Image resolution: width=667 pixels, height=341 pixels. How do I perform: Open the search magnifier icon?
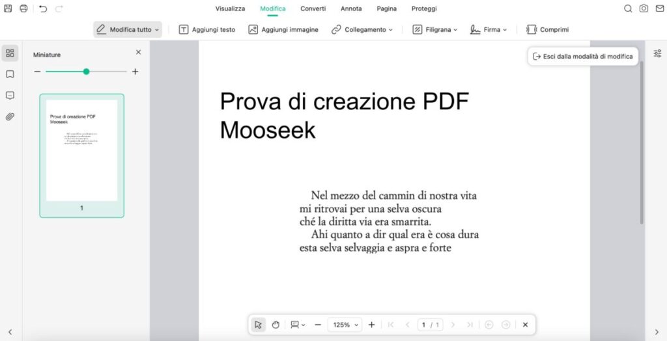(x=628, y=8)
